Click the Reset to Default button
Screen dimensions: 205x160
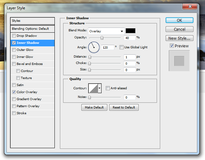coord(124,108)
